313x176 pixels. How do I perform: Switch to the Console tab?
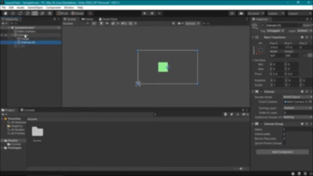click(x=27, y=110)
